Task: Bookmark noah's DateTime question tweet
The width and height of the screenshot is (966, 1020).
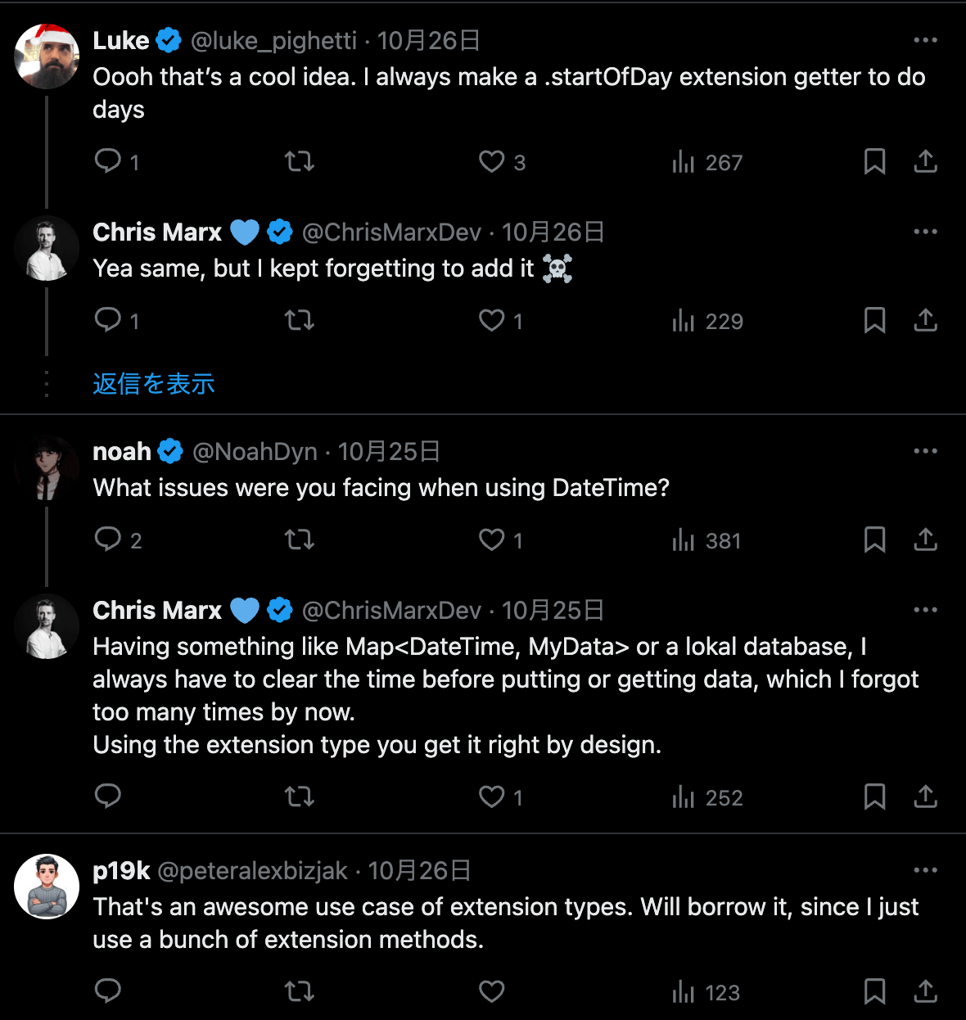Action: 874,540
